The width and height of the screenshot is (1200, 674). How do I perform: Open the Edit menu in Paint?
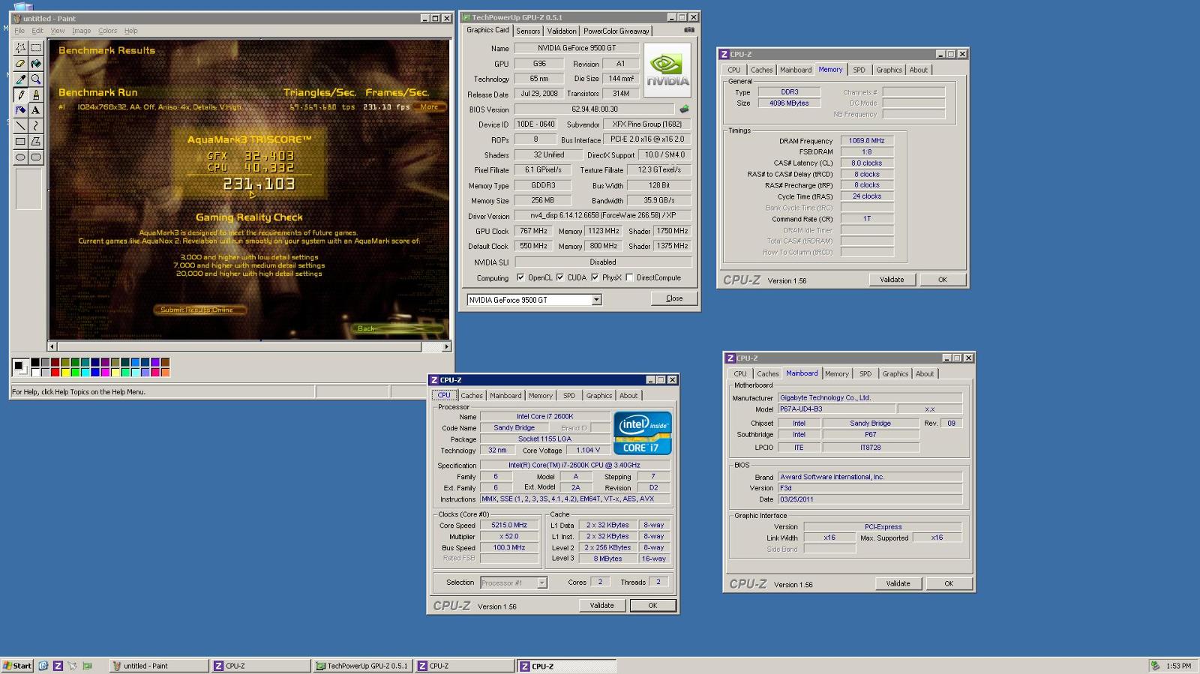pyautogui.click(x=37, y=31)
